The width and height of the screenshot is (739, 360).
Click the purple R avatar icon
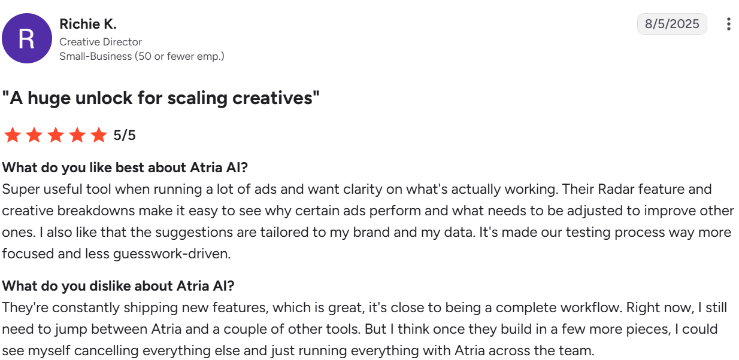pyautogui.click(x=27, y=38)
